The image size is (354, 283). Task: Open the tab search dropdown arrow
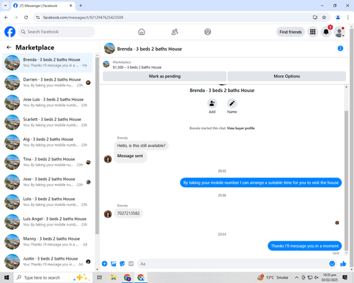pos(6,6)
